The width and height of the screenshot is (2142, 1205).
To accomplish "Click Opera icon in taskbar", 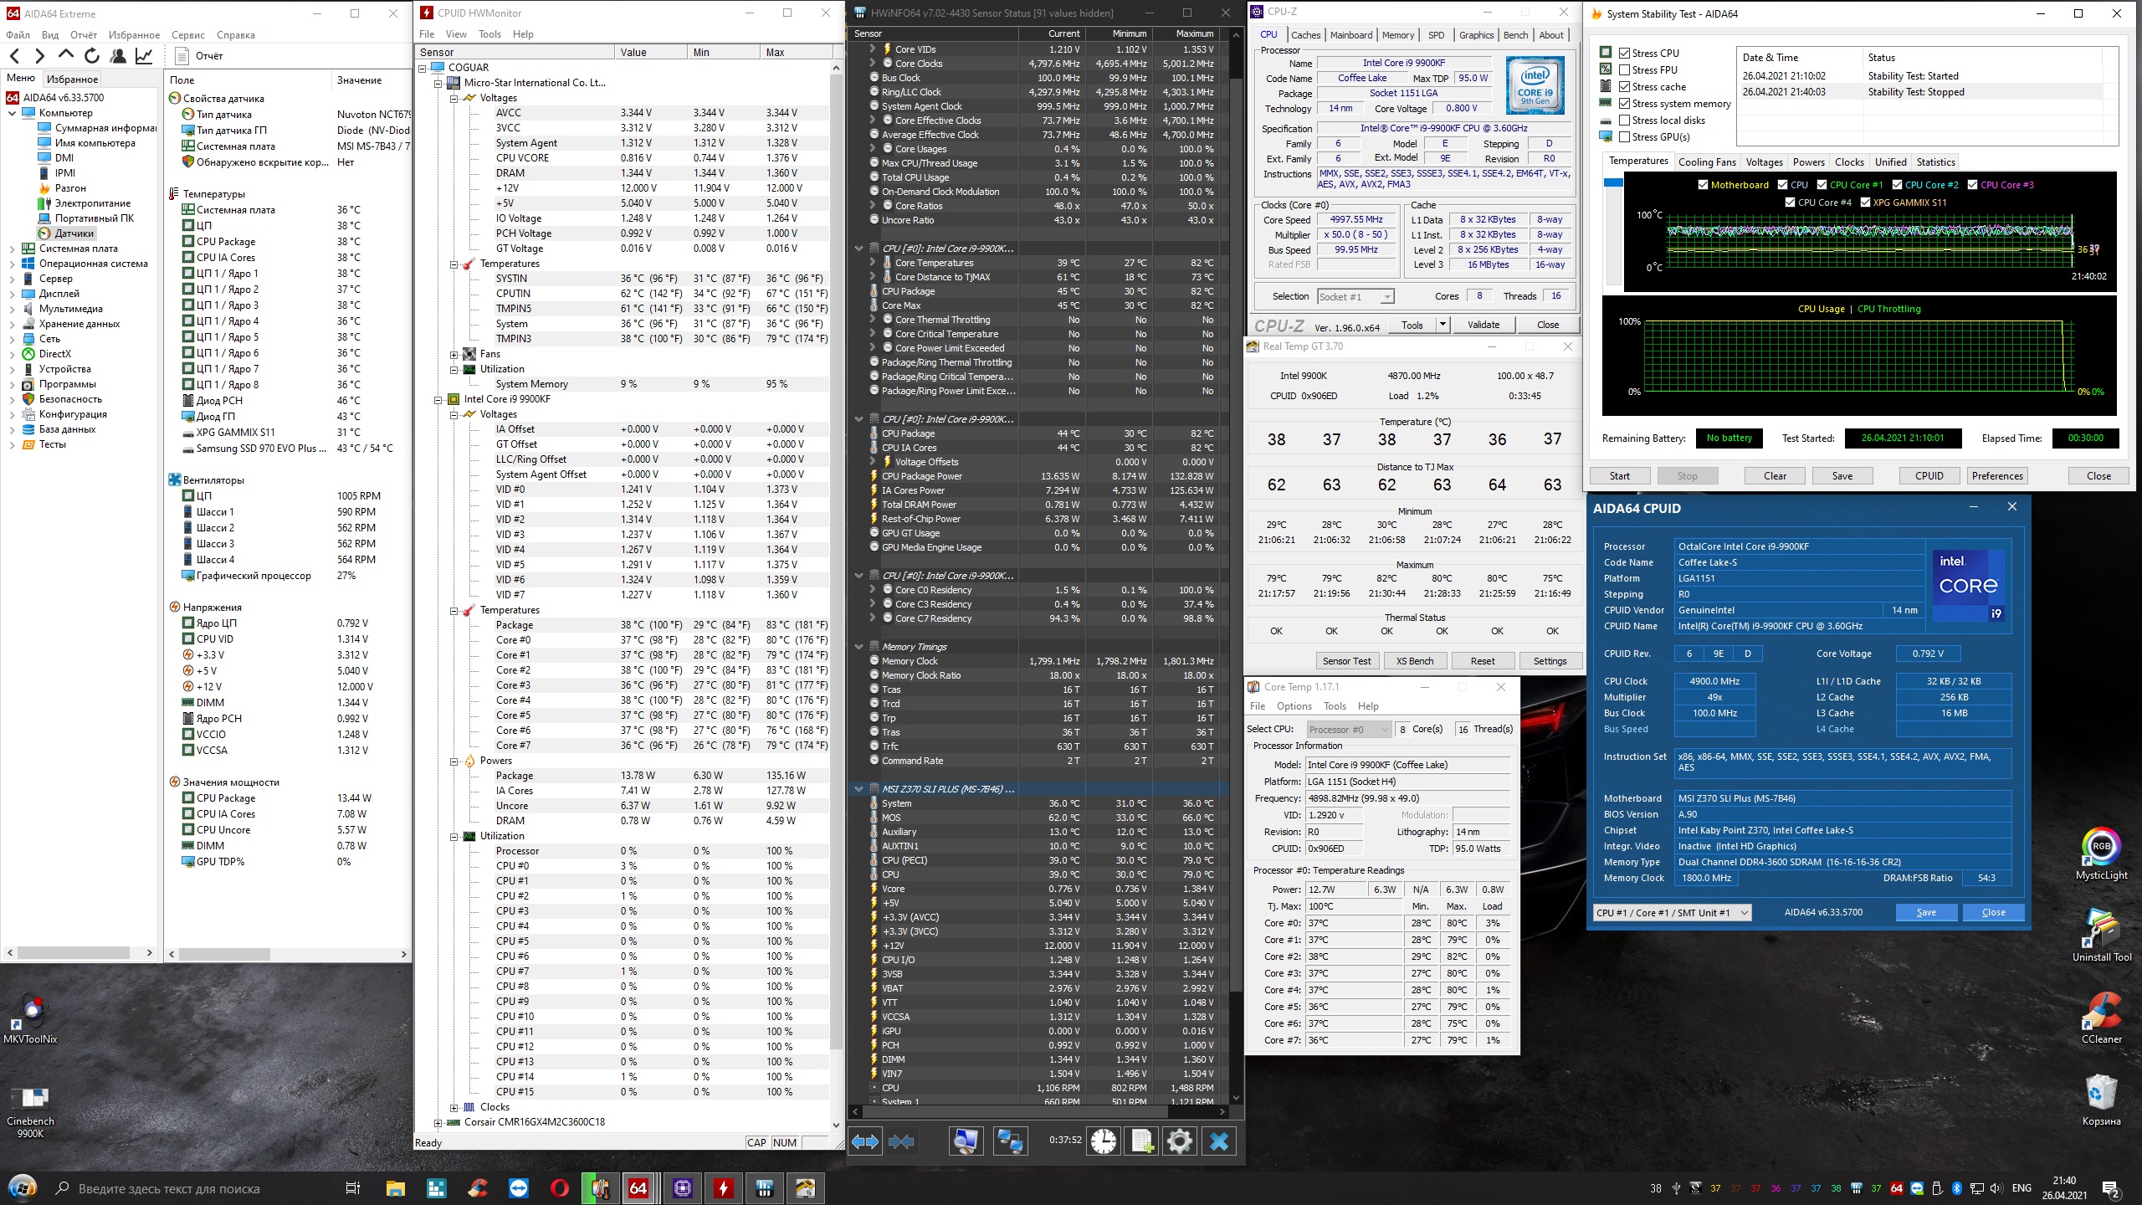I will click(x=560, y=1188).
